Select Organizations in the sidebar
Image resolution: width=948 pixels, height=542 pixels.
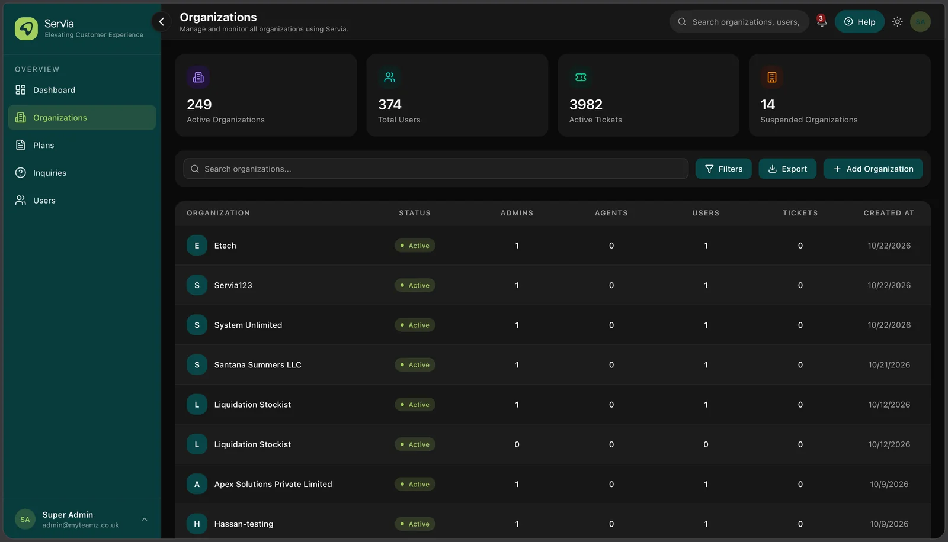click(82, 118)
